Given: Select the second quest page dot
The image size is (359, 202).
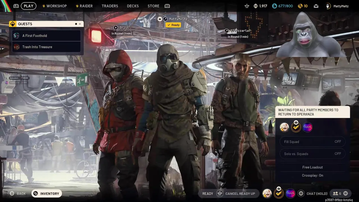Looking at the screenshot, I should (80, 24).
